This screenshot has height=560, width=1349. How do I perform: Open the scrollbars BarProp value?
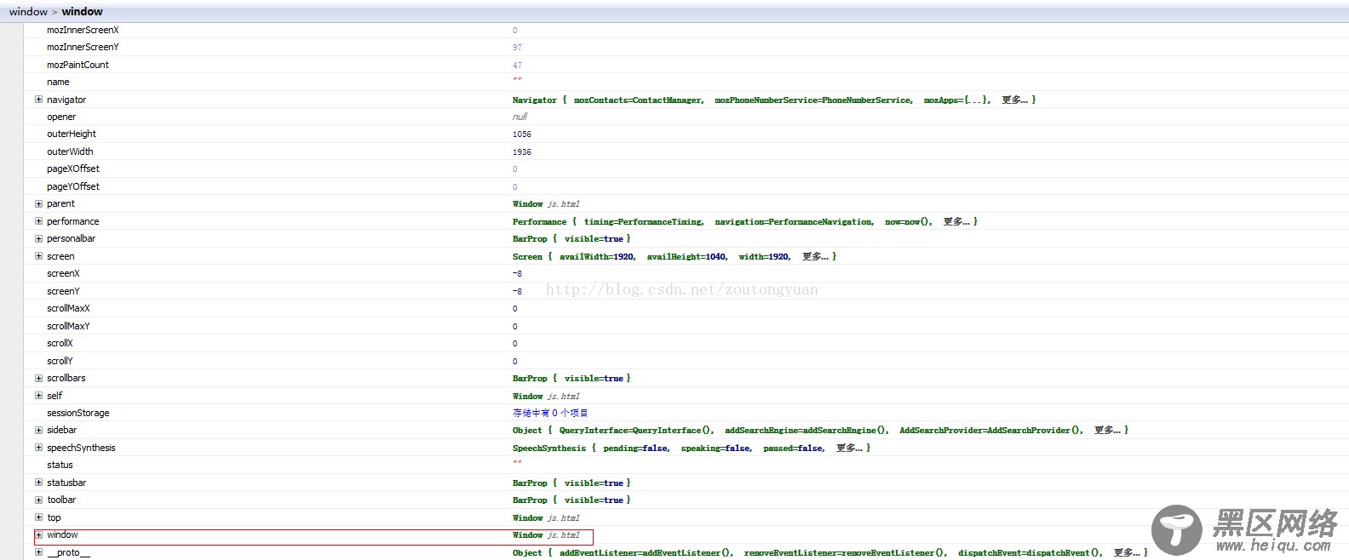pos(571,379)
